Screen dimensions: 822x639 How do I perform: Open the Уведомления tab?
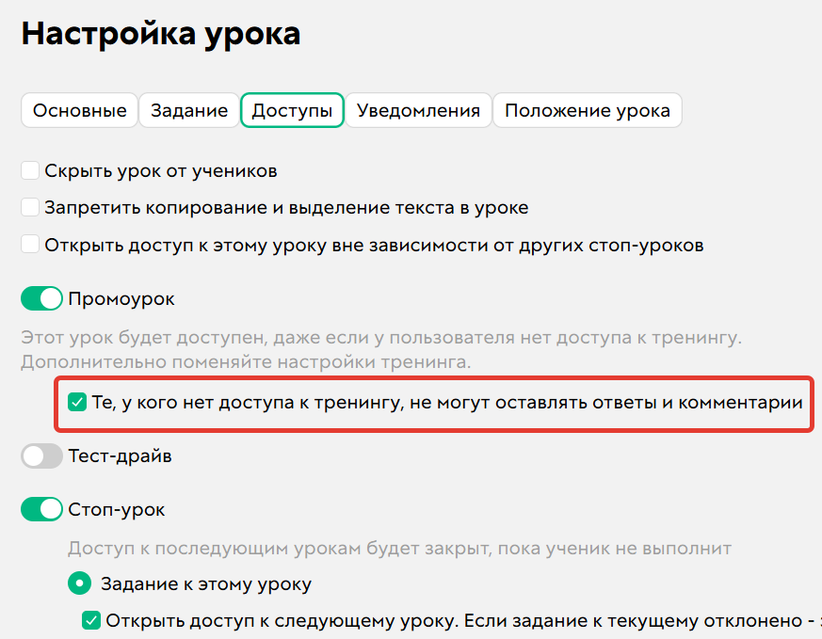coord(418,110)
